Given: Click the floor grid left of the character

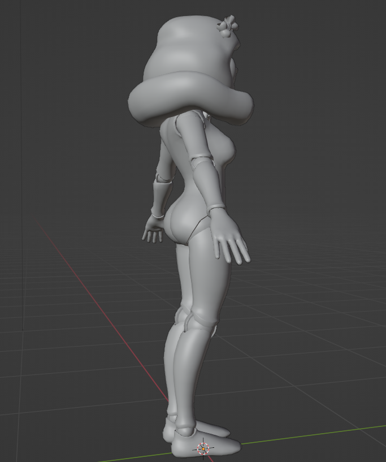Looking at the screenshot, I should coord(68,351).
